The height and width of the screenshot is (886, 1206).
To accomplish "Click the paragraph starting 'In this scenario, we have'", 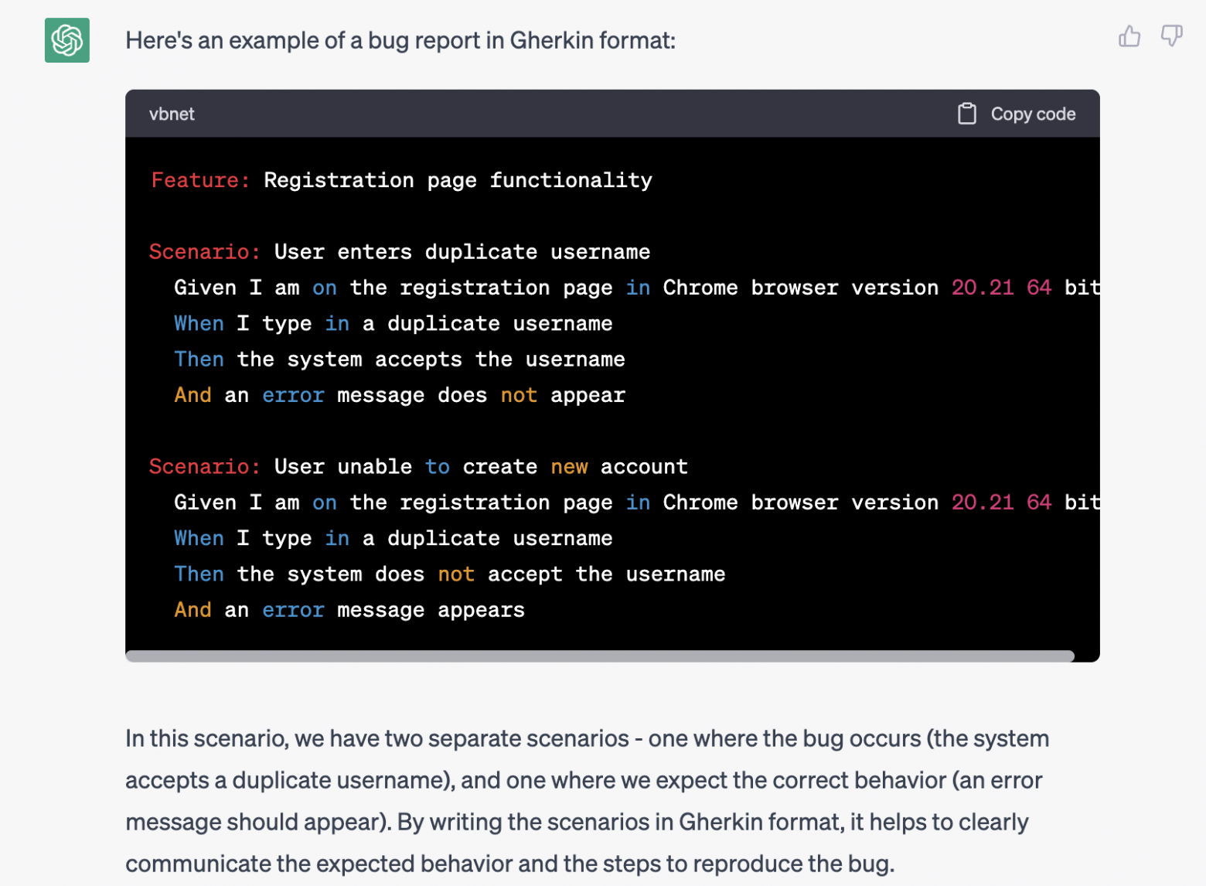I will coord(588,801).
